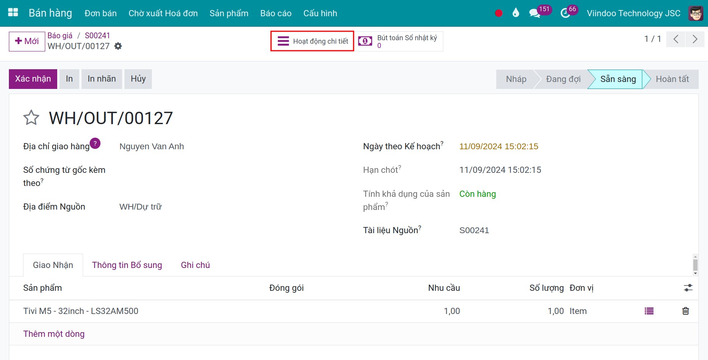Open the Sản phẩm menu
Image resolution: width=708 pixels, height=360 pixels.
tap(229, 13)
